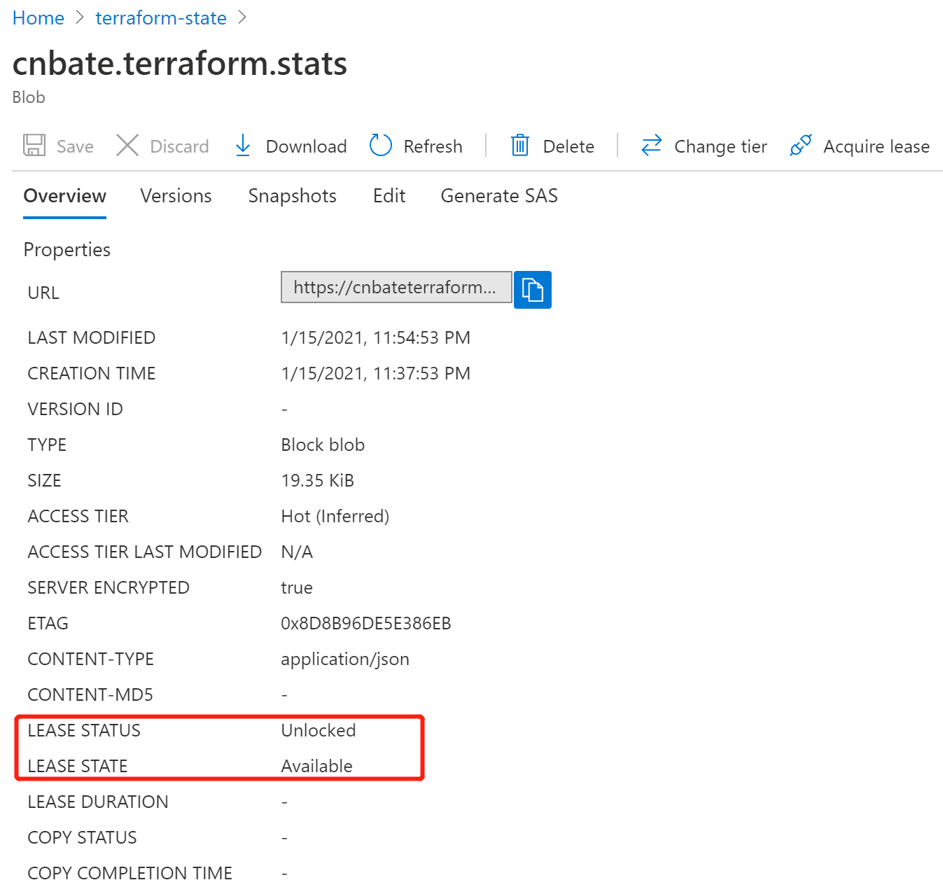Click the 'Blob' subtitle text
This screenshot has width=943, height=880.
click(x=29, y=97)
